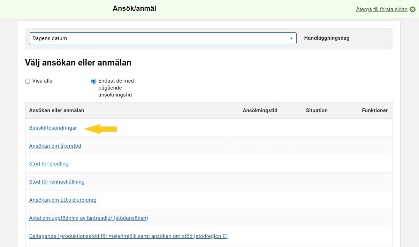419x247 pixels.
Task: Open the mejerimjölk produktionsstöd application link
Action: coord(128,236)
